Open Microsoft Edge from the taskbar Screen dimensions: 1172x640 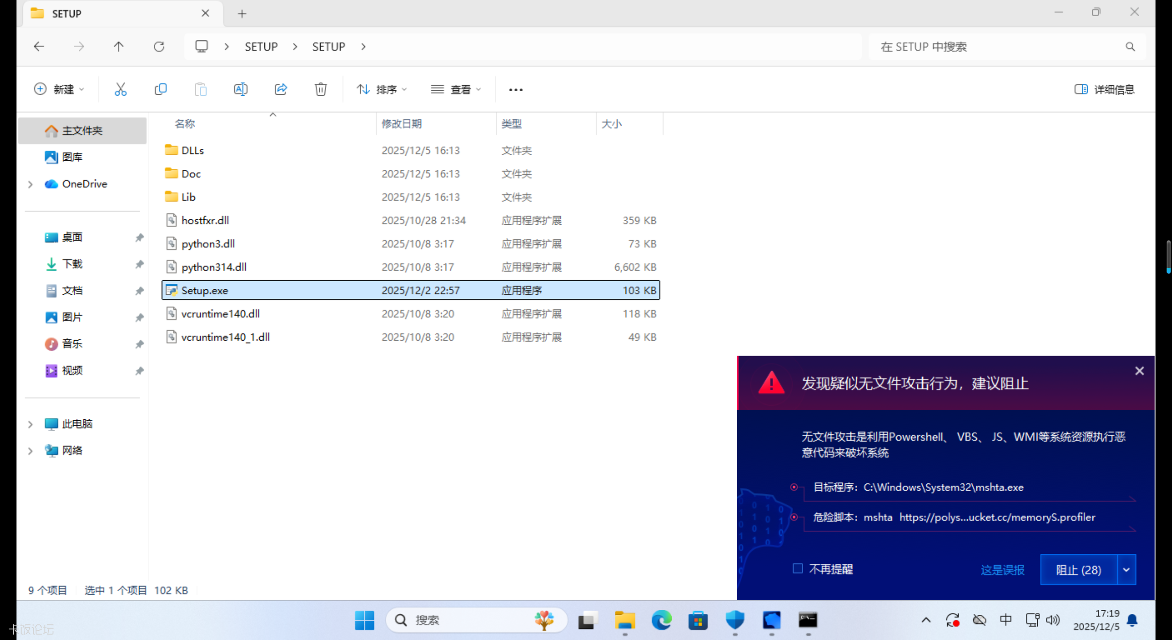661,620
